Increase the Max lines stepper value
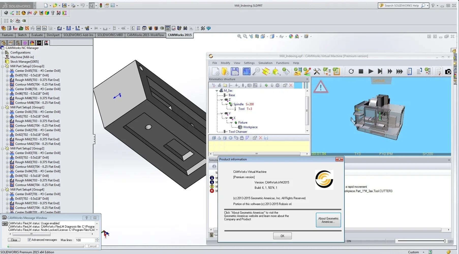Image resolution: width=459 pixels, height=254 pixels. click(97, 239)
